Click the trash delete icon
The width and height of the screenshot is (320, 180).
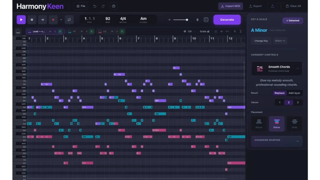[197, 20]
